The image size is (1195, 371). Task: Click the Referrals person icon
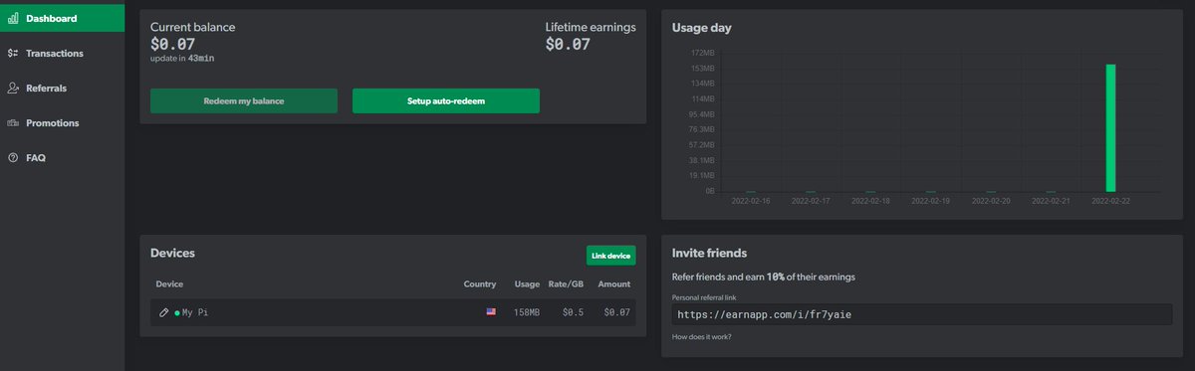13,88
